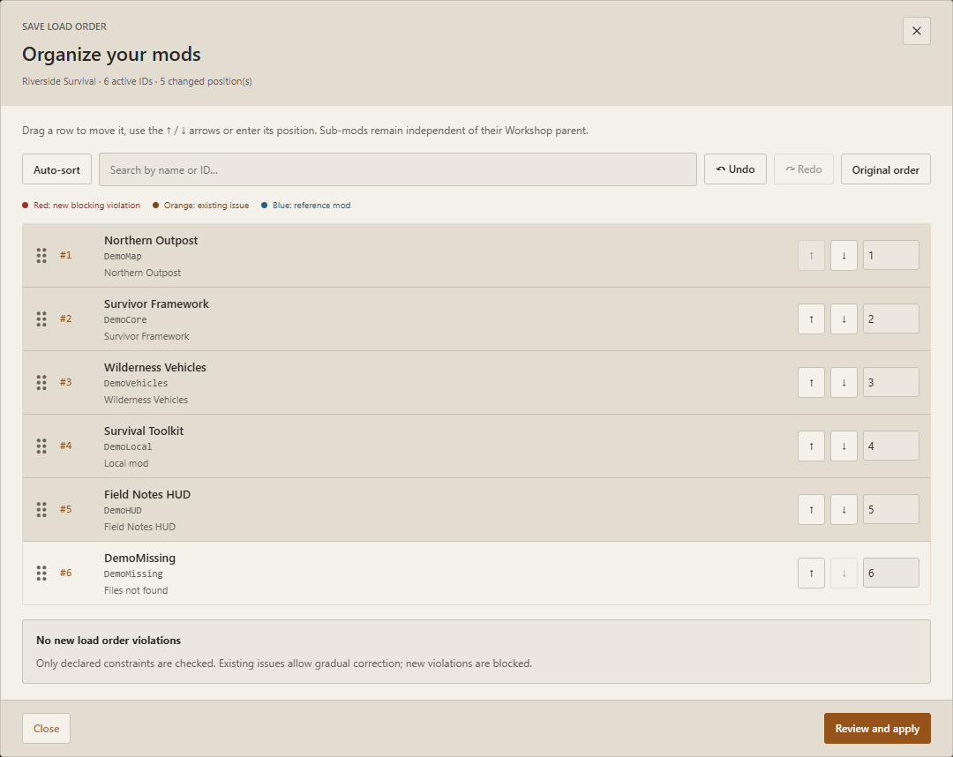This screenshot has width=953, height=757.
Task: Select the Survival Toolkit mod title
Action: click(x=144, y=431)
